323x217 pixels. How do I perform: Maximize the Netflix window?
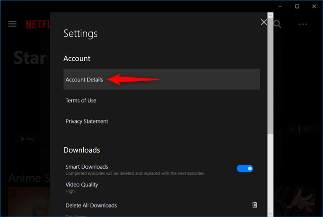click(x=297, y=6)
